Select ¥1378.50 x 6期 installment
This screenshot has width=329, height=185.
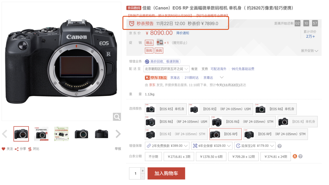pos(211,156)
